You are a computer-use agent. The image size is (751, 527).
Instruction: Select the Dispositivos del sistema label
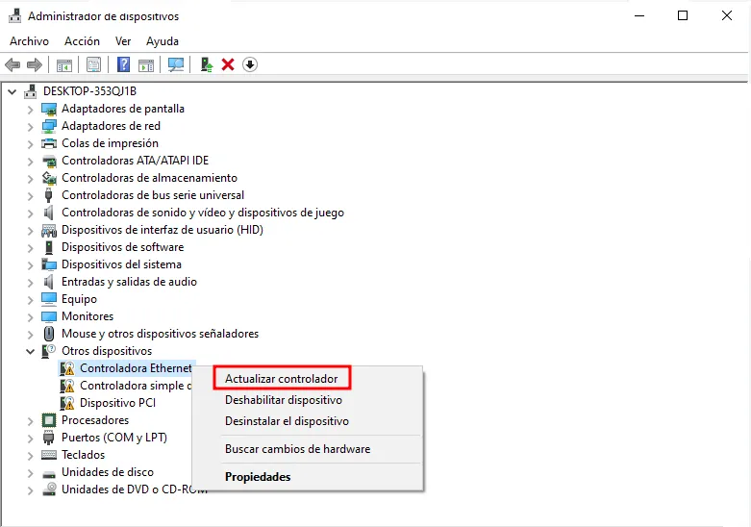[x=122, y=264]
